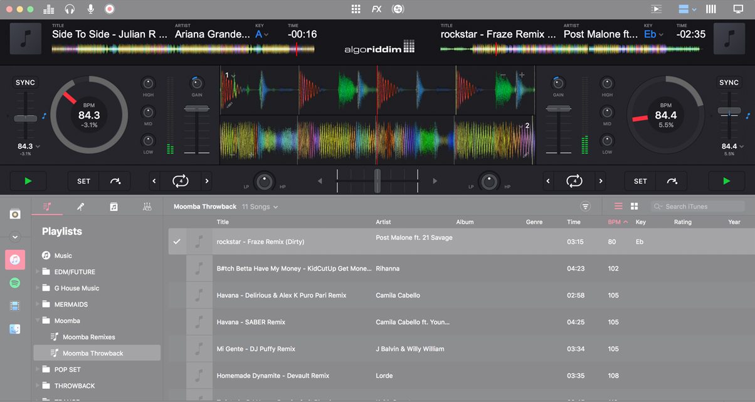
Task: Toggle 4-beat loop on right deck
Action: pyautogui.click(x=574, y=181)
